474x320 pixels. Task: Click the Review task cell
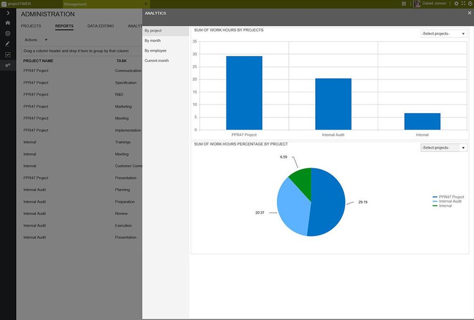pos(121,213)
